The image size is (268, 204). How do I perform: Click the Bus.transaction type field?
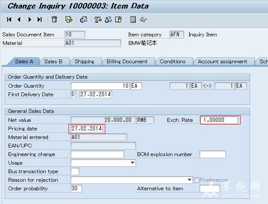click(x=75, y=171)
